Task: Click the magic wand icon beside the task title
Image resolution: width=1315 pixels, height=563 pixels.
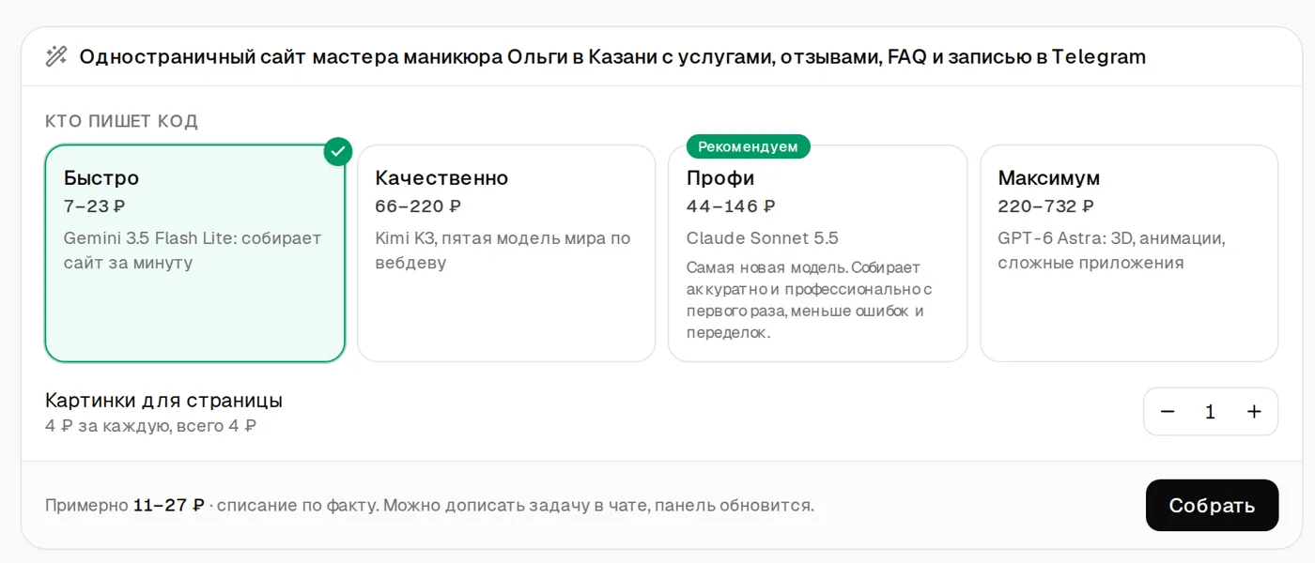Action: tap(56, 56)
